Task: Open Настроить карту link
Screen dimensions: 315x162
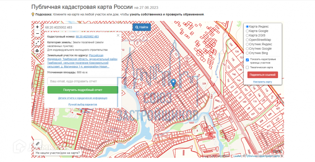Action: pos(262,82)
